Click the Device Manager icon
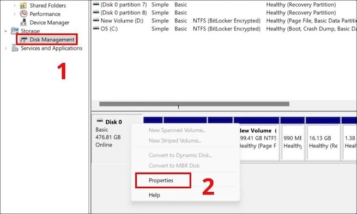Screen dimensions: 357x214 [x=23, y=22]
